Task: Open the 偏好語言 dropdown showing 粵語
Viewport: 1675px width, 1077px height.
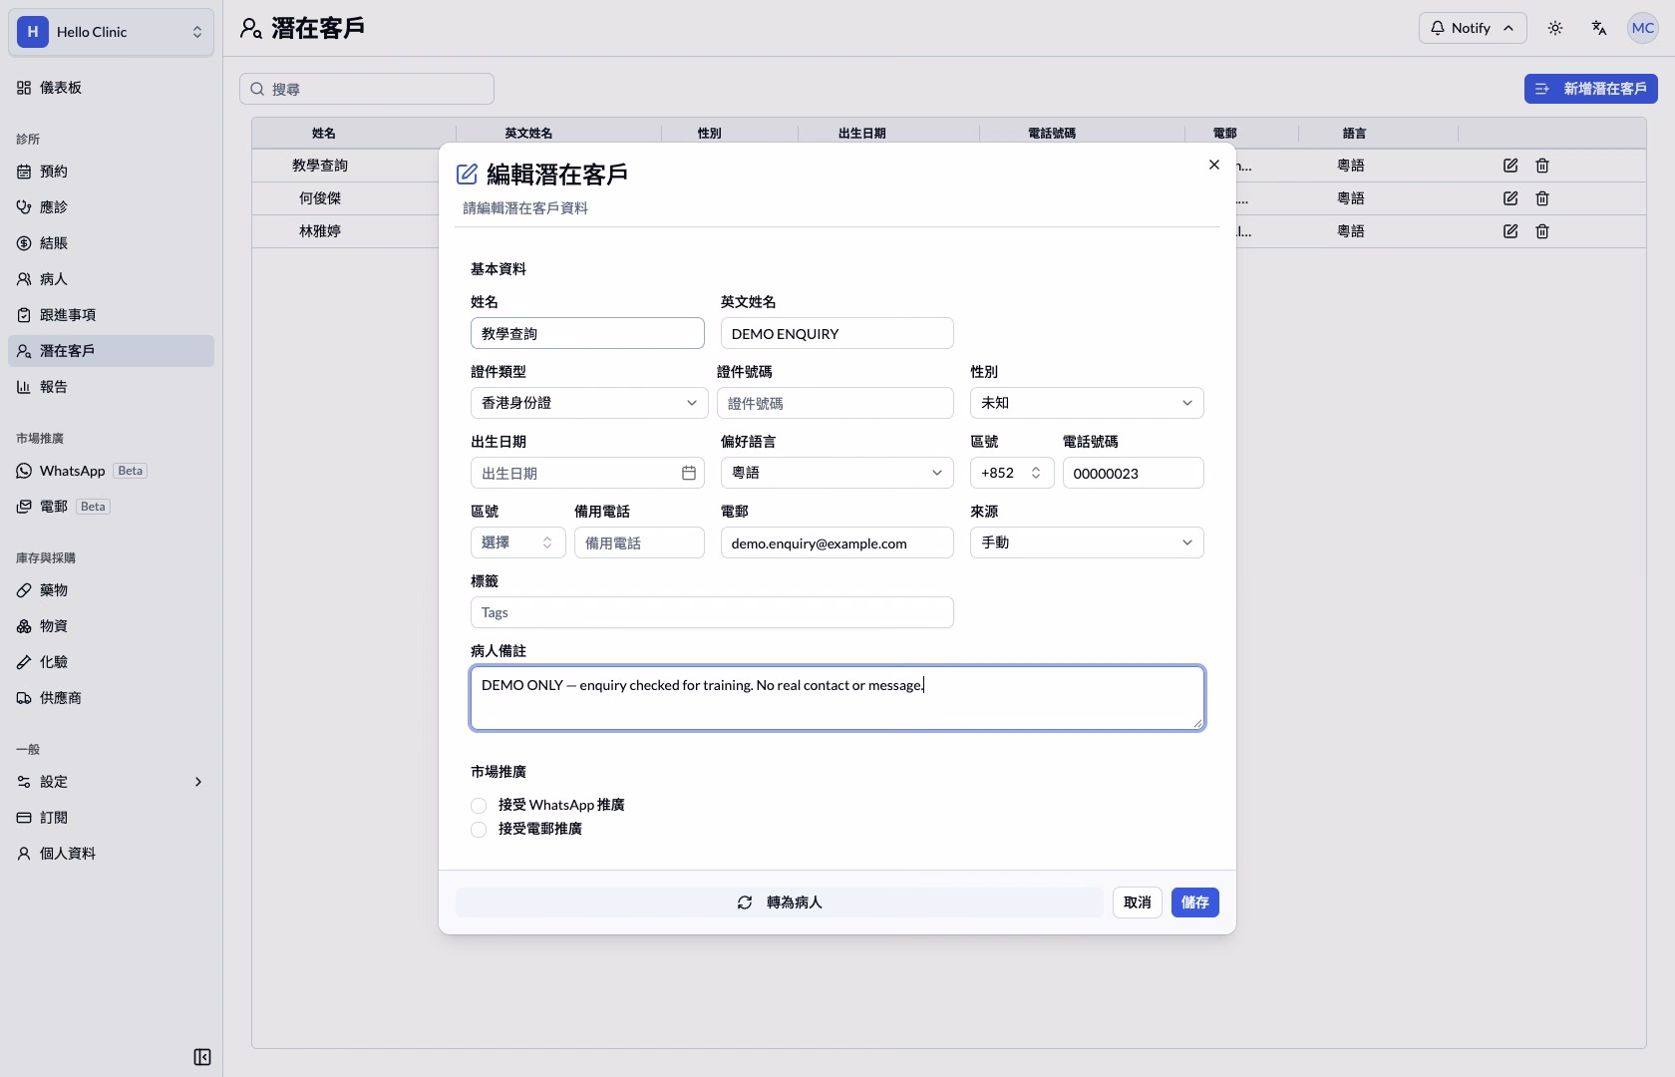Action: [x=837, y=473]
